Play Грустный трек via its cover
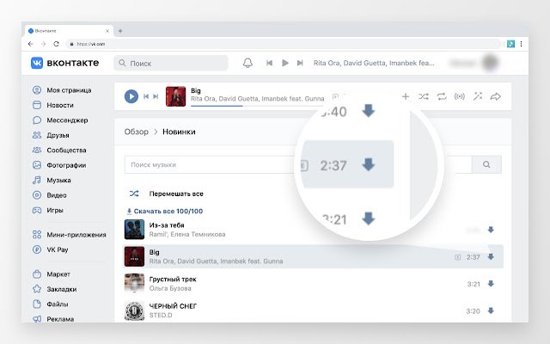 click(134, 283)
